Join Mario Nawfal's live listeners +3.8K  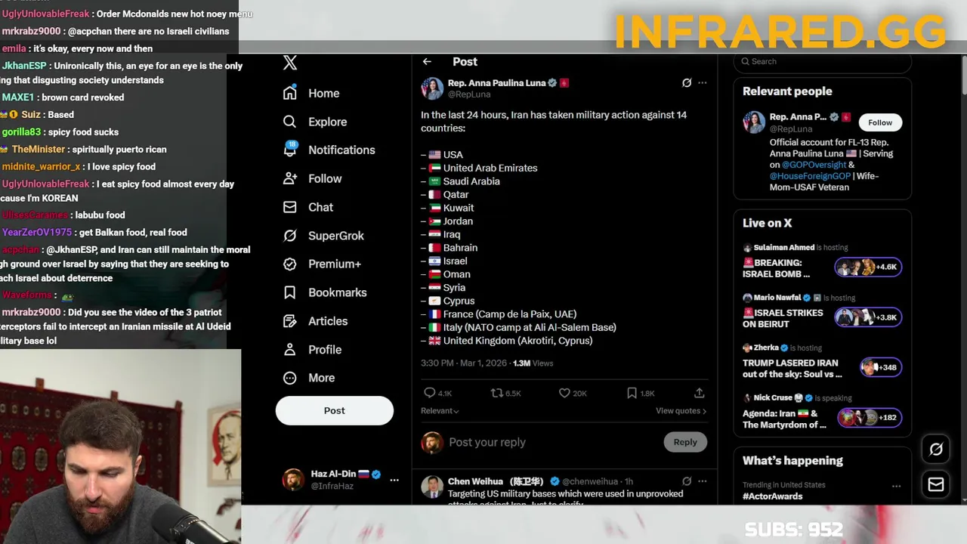868,317
